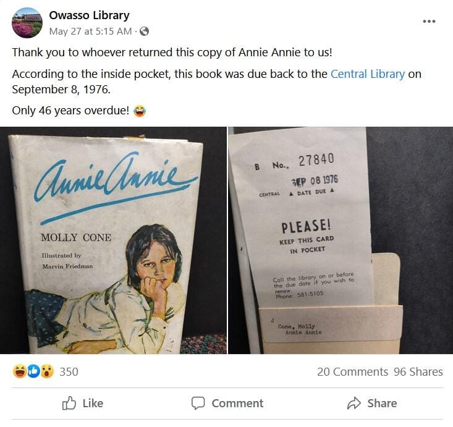The height and width of the screenshot is (427, 453).
Task: Open the library due date card photo
Action: 341,240
